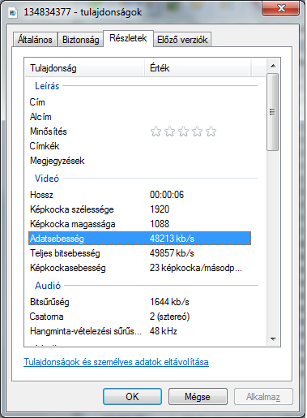Click the scroll up arrow of the list

[273, 66]
